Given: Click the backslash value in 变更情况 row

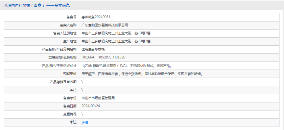Looking at the screenshot, I should pos(82,114).
